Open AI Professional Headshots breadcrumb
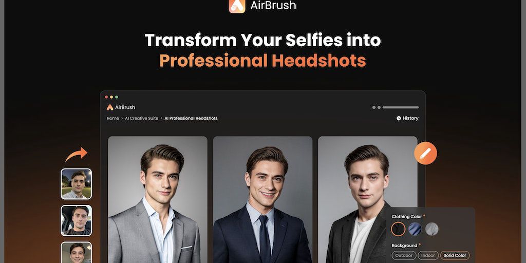 pos(191,119)
